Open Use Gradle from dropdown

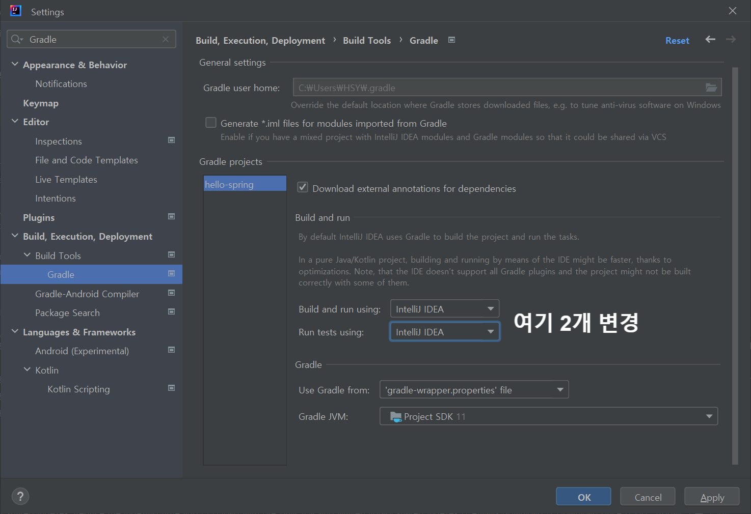(x=474, y=390)
